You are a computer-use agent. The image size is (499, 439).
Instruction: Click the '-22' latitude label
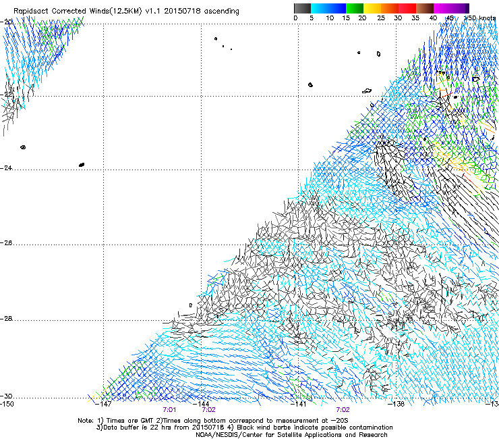[6, 95]
